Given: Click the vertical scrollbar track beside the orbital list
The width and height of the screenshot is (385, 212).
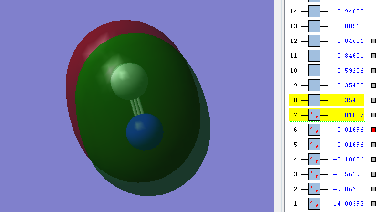Looking at the screenshot, I should (278, 106).
